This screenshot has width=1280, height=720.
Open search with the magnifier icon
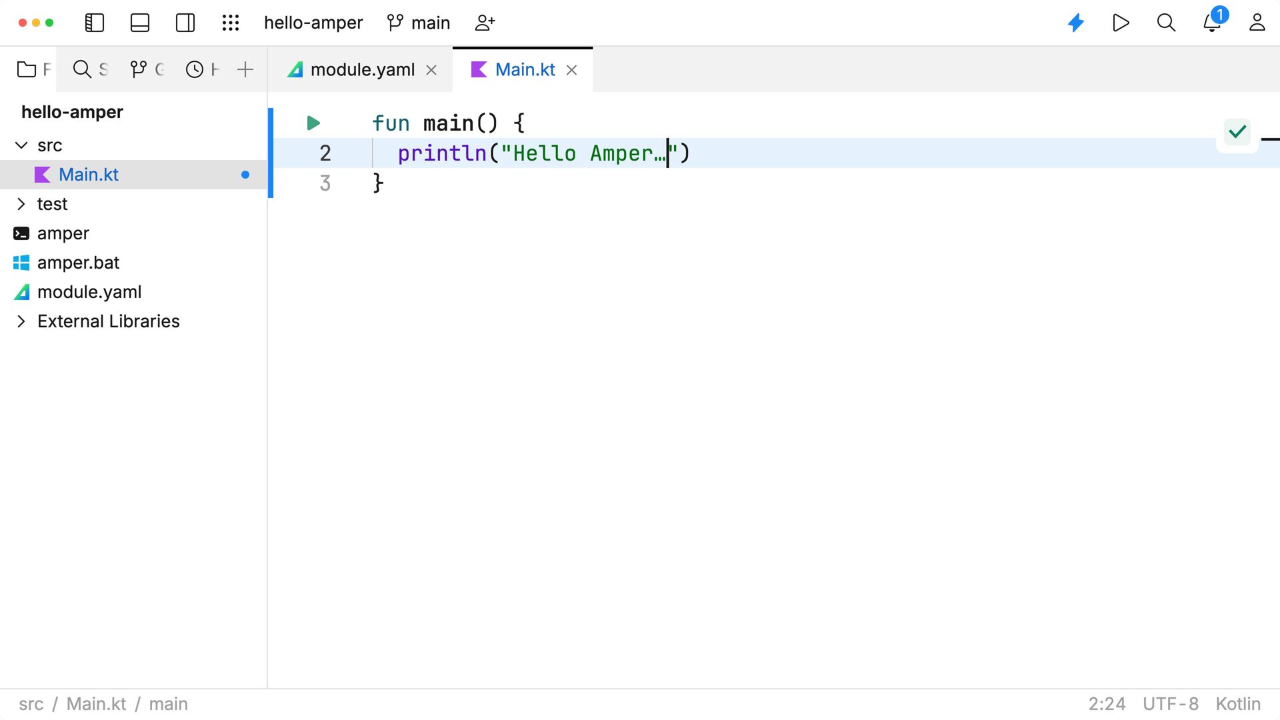pos(1166,23)
